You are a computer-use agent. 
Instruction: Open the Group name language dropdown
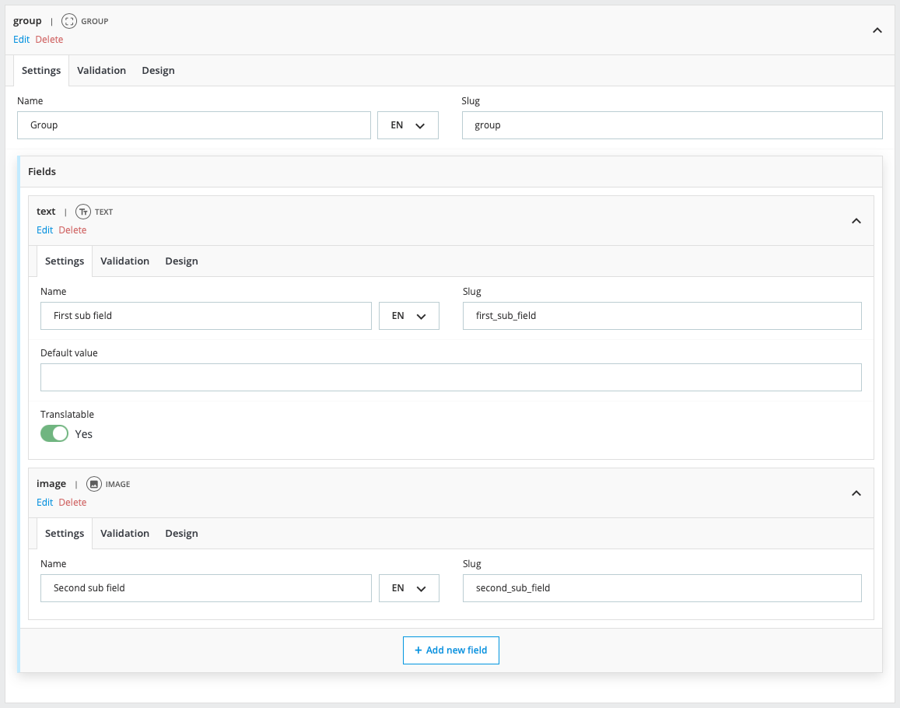[x=408, y=125]
